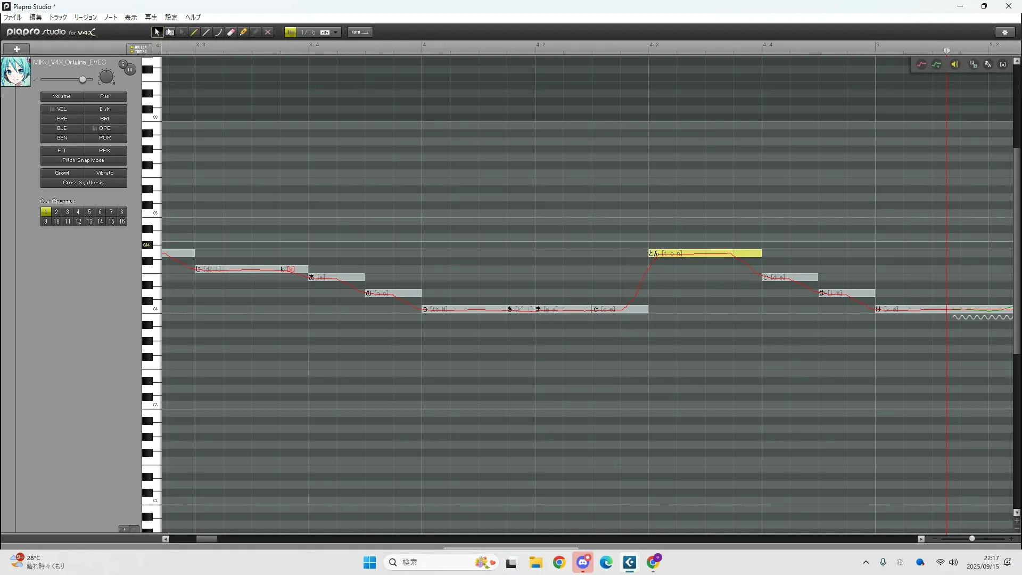1022x575 pixels.
Task: Click the lyrics あA display icon
Action: [988, 64]
